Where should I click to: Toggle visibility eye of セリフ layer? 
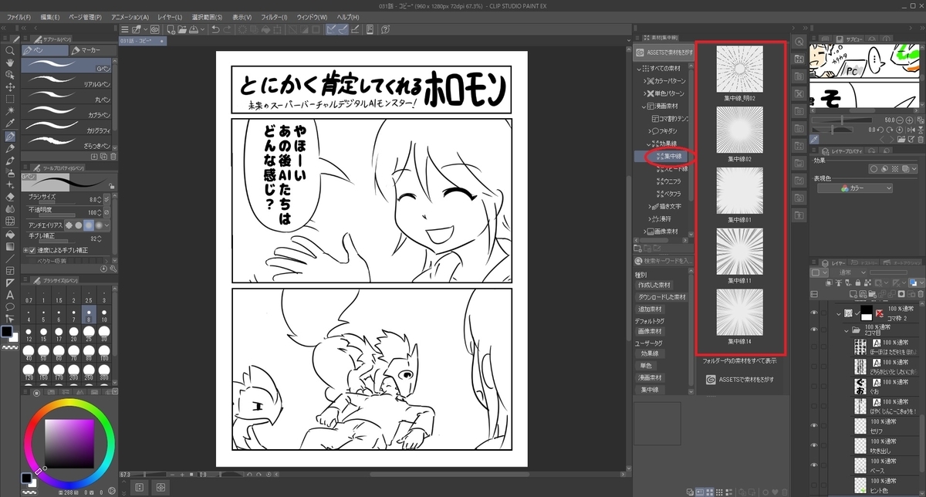pos(813,425)
